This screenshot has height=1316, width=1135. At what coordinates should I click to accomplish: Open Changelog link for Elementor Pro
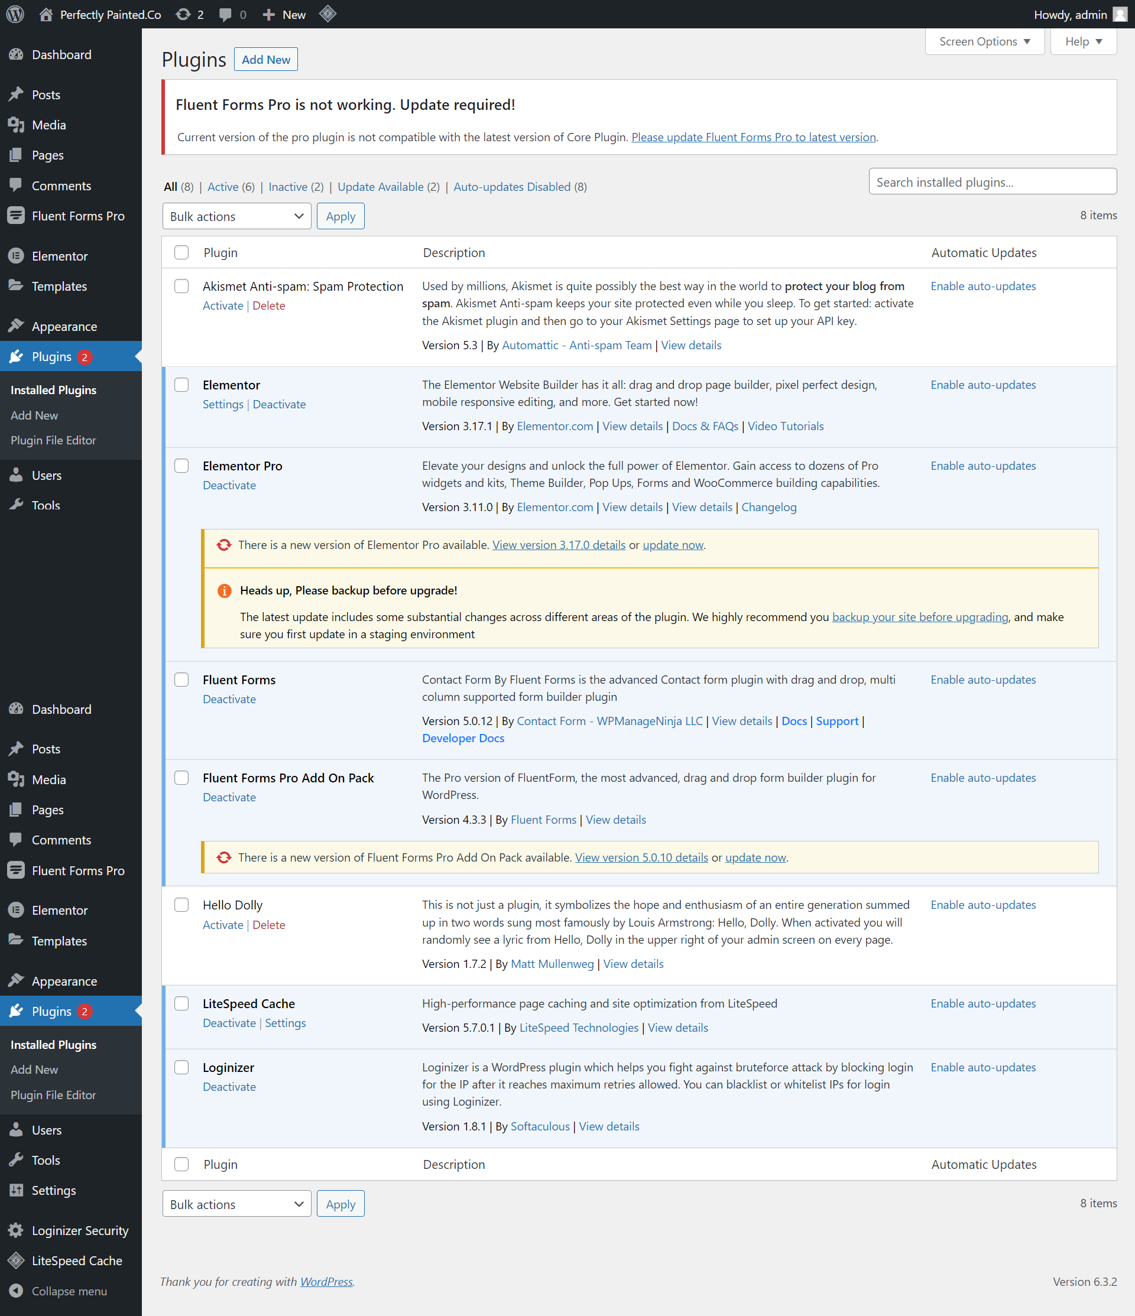click(769, 507)
